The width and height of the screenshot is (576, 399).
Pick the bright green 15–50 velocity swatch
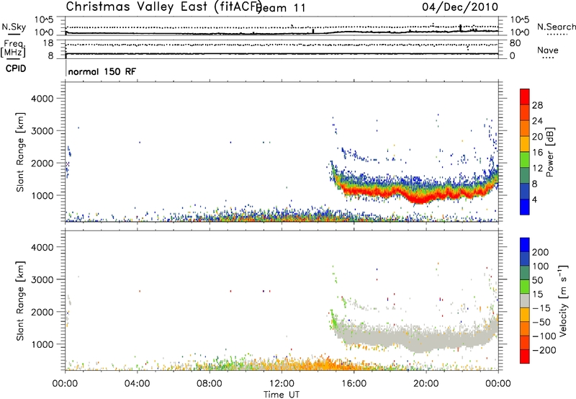(525, 287)
